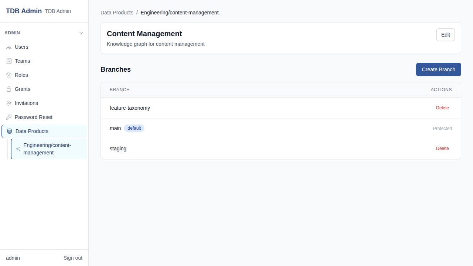Viewport: 473px width, 266px height.
Task: Click the Roles shield icon
Action: coord(9,75)
